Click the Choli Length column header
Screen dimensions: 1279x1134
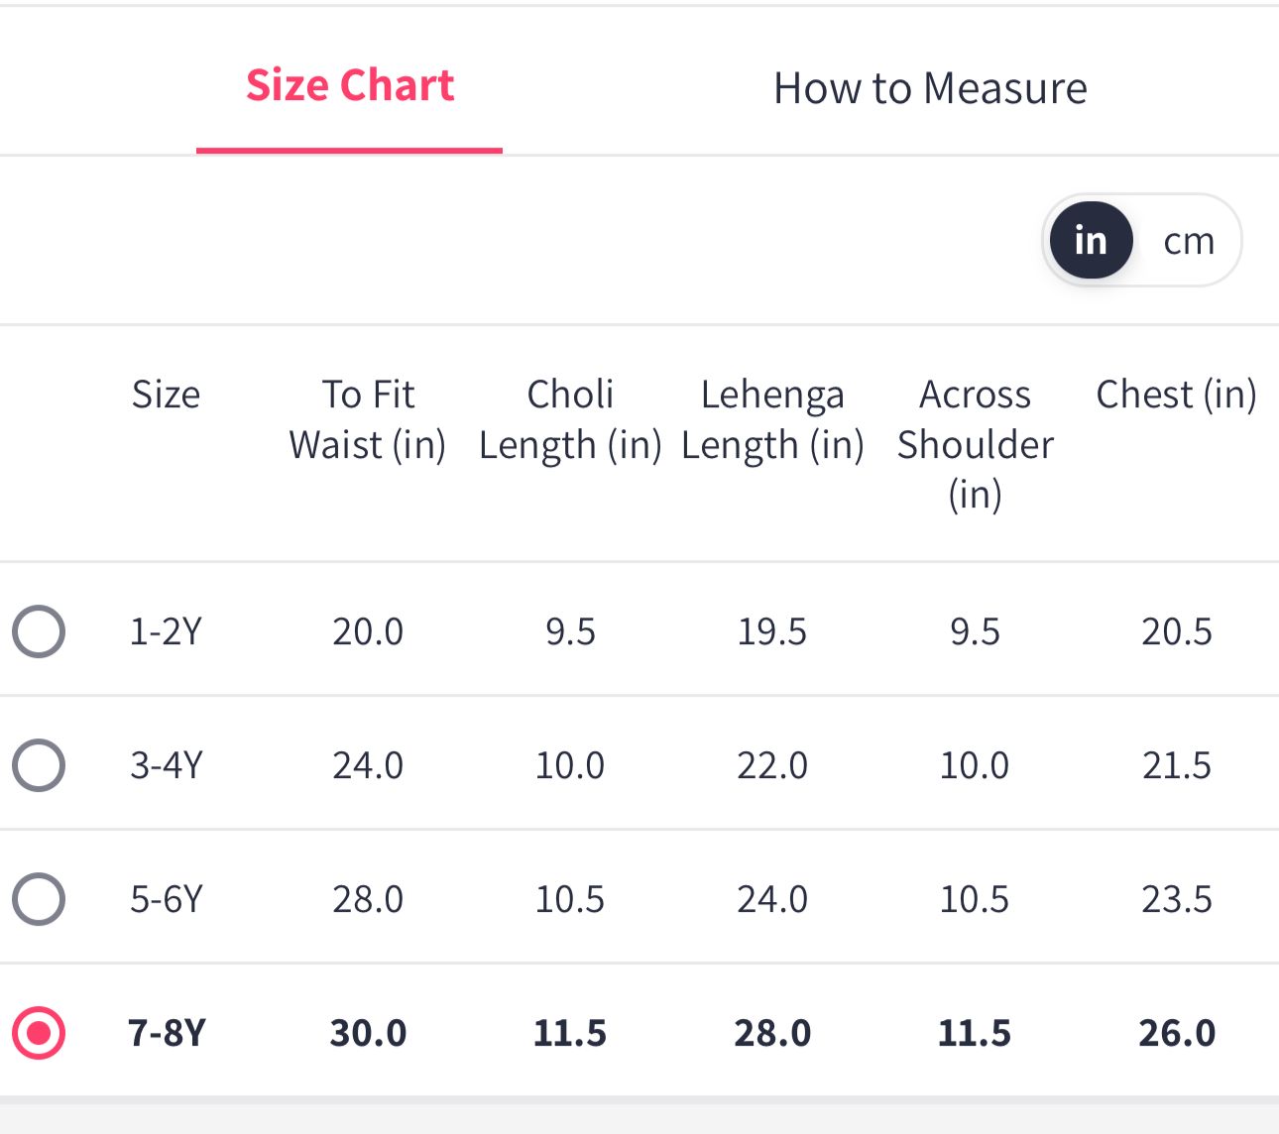570,419
